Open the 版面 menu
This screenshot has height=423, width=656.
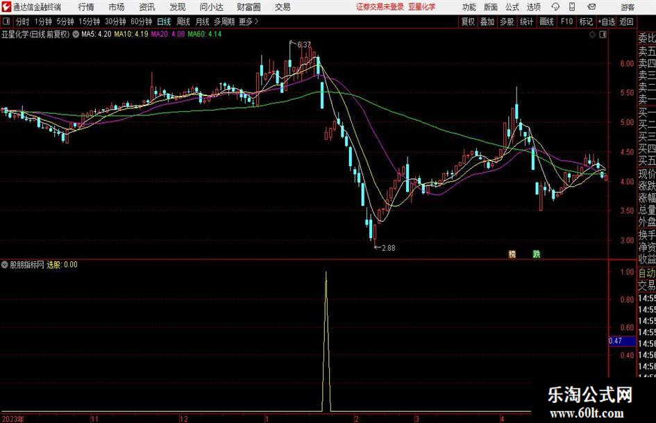click(x=490, y=7)
